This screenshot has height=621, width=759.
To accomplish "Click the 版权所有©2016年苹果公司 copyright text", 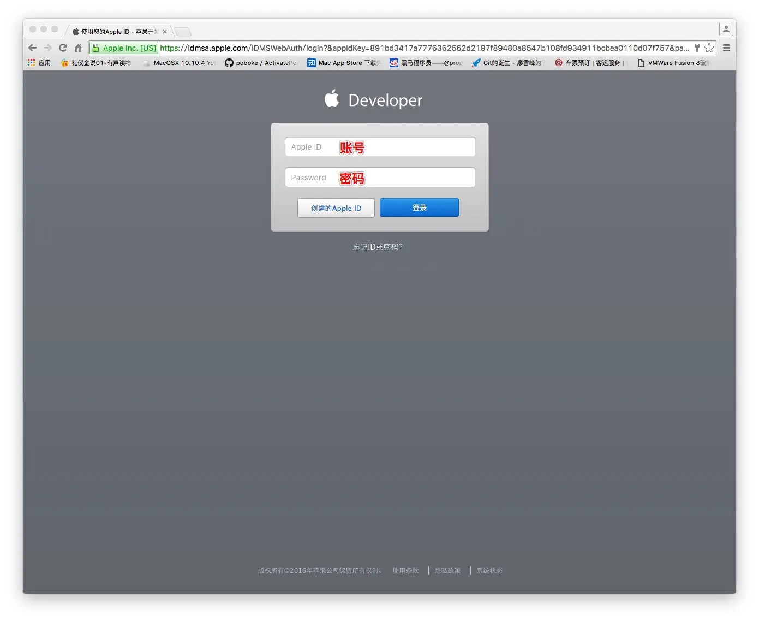I will tap(320, 571).
